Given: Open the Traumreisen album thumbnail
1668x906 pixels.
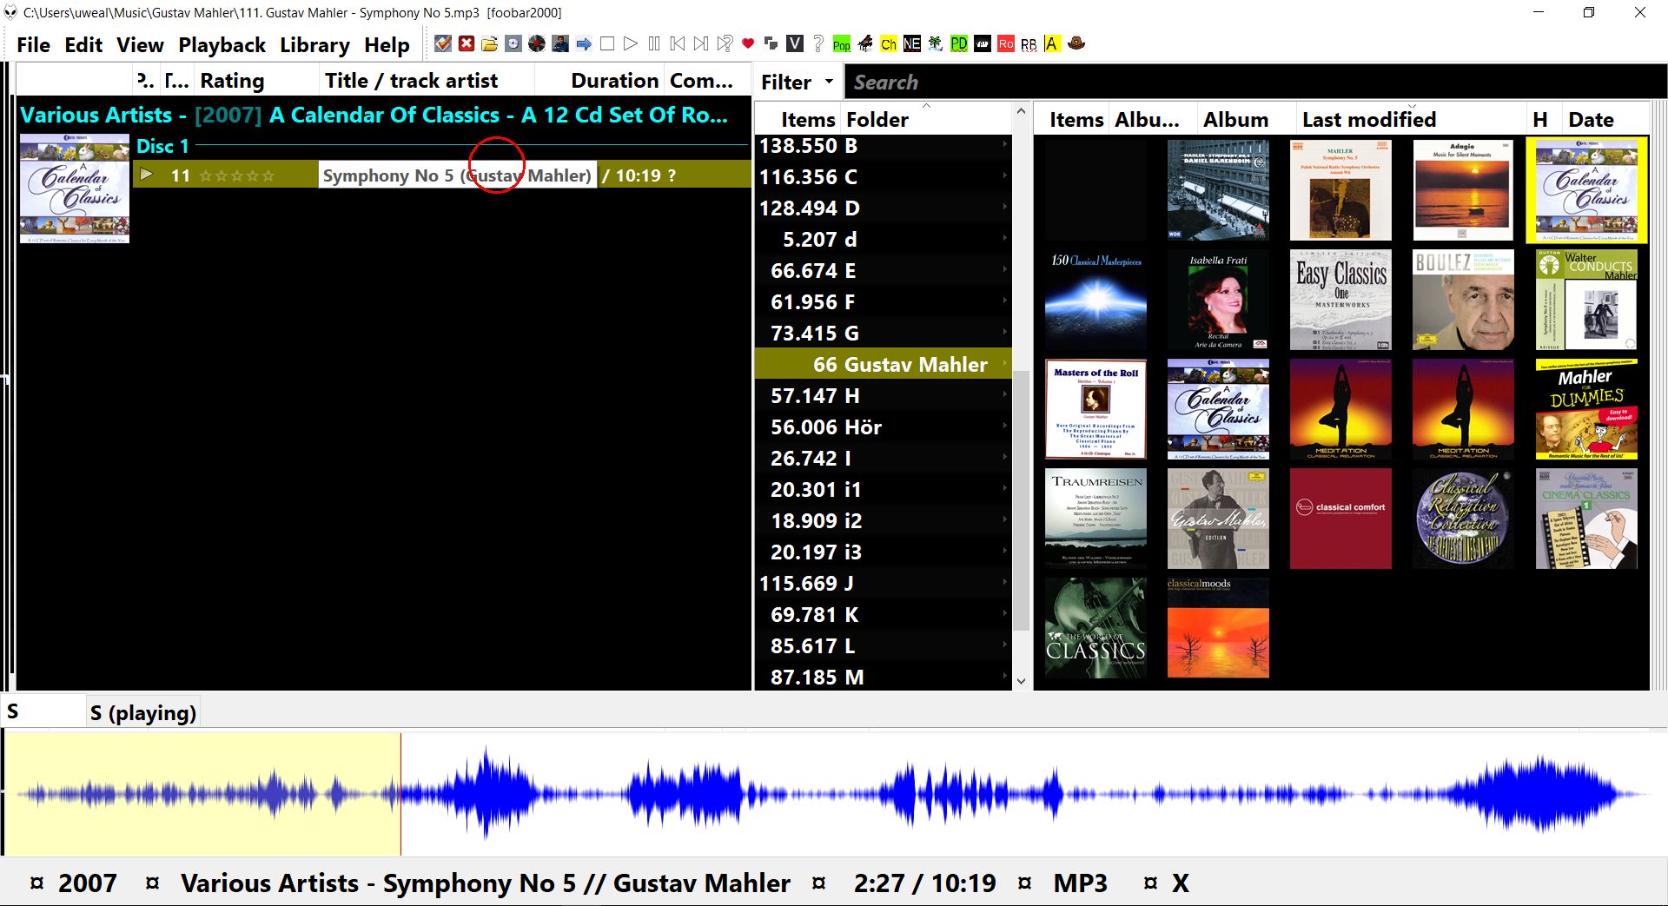Looking at the screenshot, I should (1095, 519).
